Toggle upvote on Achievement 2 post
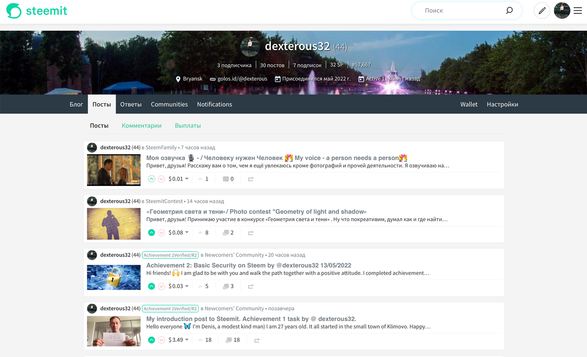The height and width of the screenshot is (357, 587). [x=151, y=286]
